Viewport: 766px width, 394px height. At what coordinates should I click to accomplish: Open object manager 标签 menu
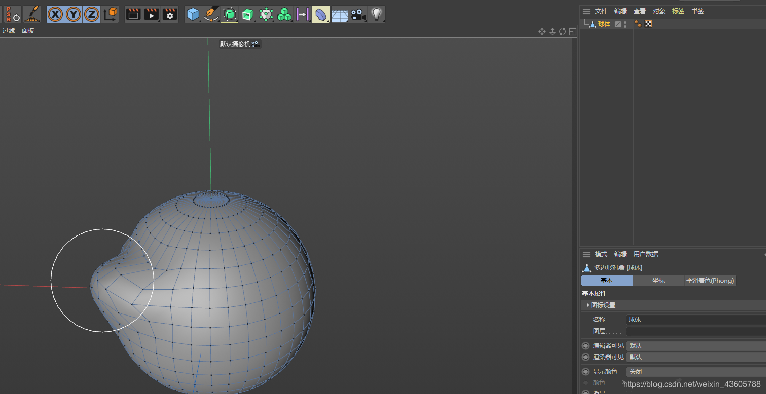(678, 11)
